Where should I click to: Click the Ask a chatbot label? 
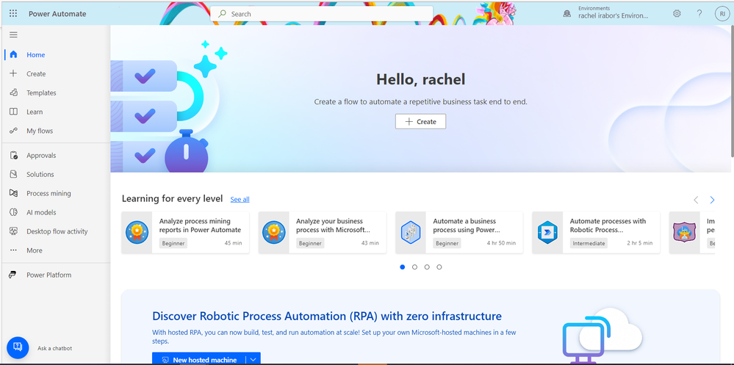click(55, 348)
